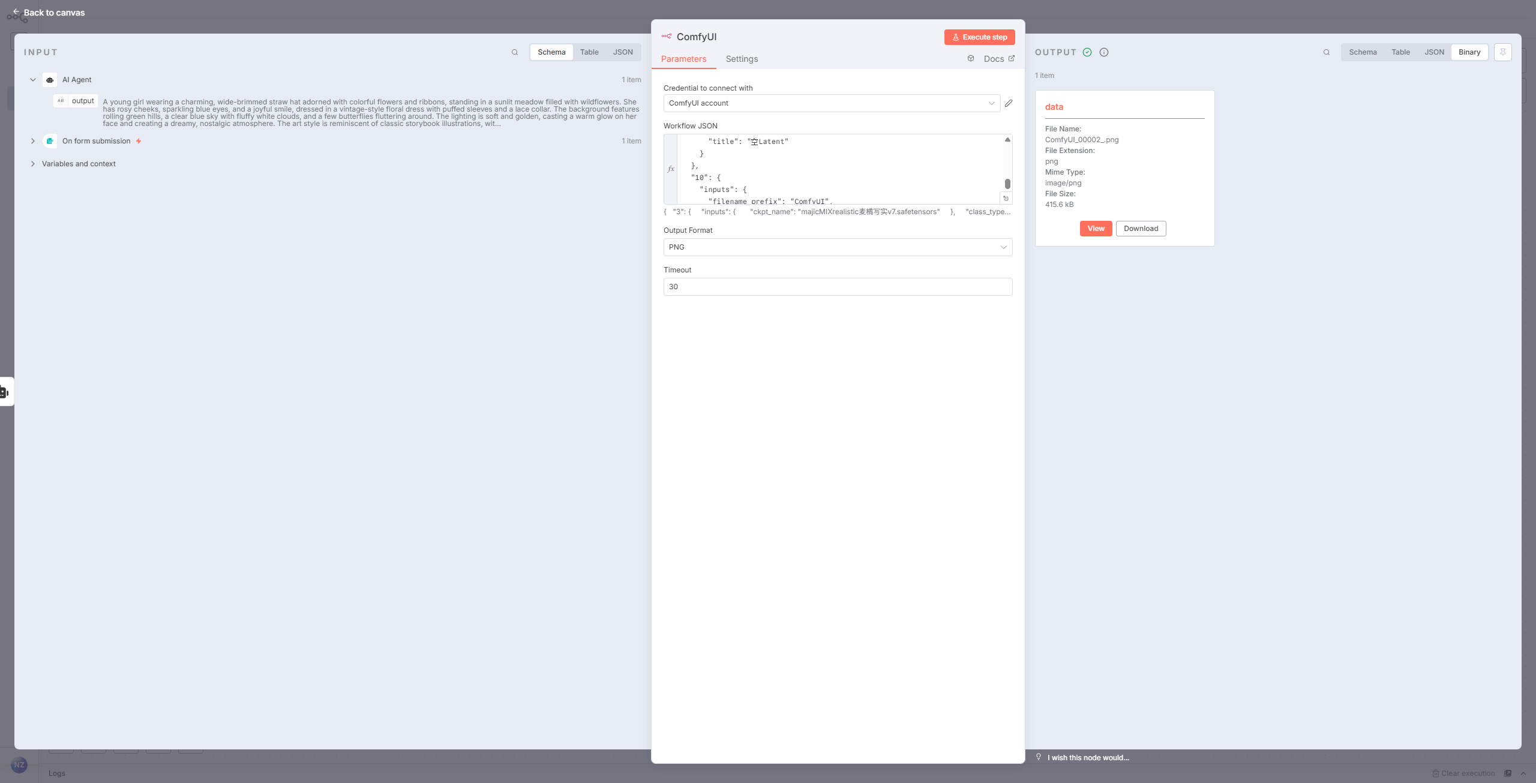
Task: Search the output panel
Action: pyautogui.click(x=1327, y=52)
